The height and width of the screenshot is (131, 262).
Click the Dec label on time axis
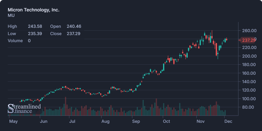tap(229, 122)
